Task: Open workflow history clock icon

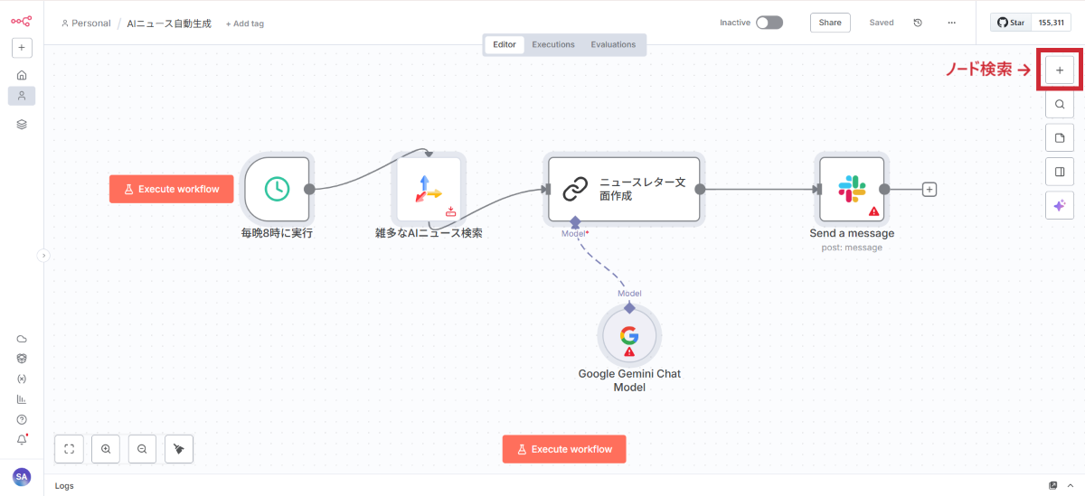Action: tap(918, 23)
